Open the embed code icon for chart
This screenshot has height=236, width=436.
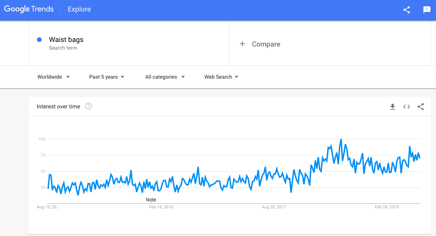click(x=406, y=107)
